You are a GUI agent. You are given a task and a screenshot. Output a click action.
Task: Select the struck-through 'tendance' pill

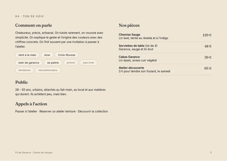24,70
